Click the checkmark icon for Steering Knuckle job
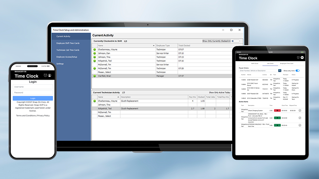319x179 pixels. pyautogui.click(x=300, y=125)
